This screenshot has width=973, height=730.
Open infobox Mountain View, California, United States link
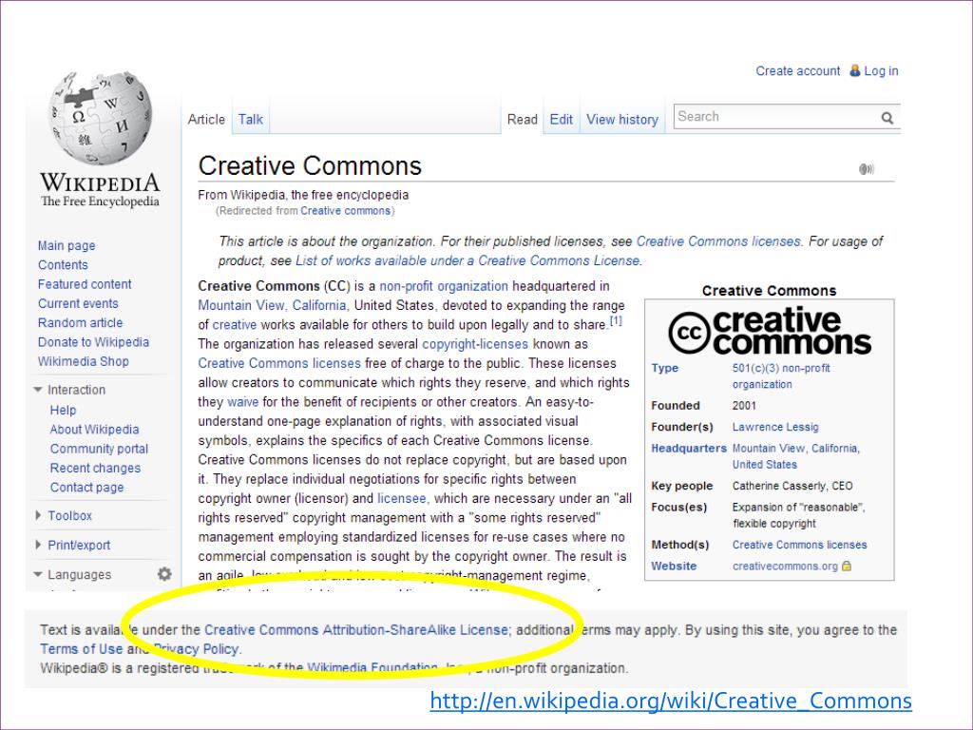pos(795,456)
